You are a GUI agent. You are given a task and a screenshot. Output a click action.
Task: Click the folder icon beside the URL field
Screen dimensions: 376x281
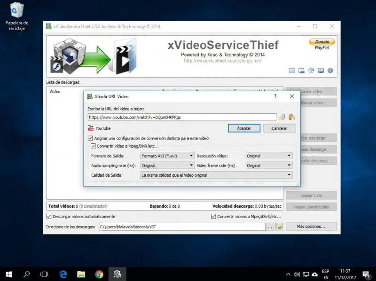282,117
